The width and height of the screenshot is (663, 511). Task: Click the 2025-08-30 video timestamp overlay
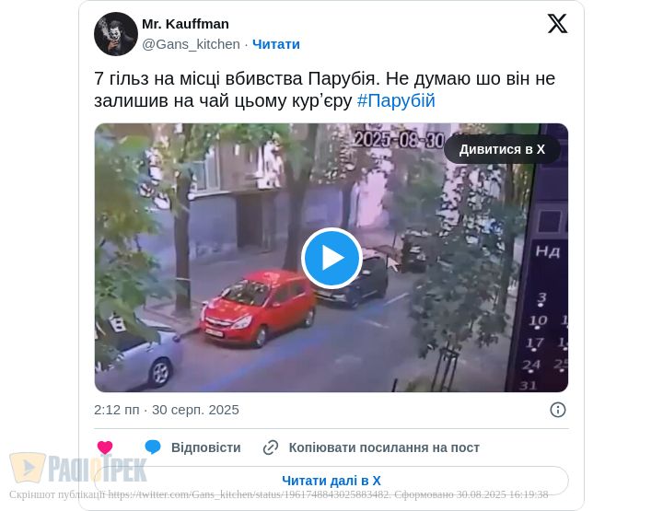(x=399, y=140)
